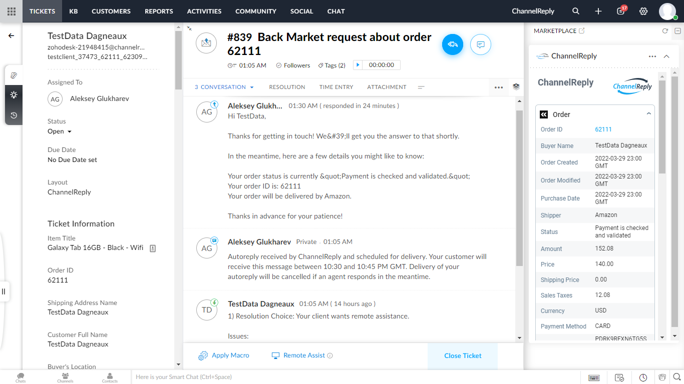Click ChannelReply in the top bar

pos(533,11)
